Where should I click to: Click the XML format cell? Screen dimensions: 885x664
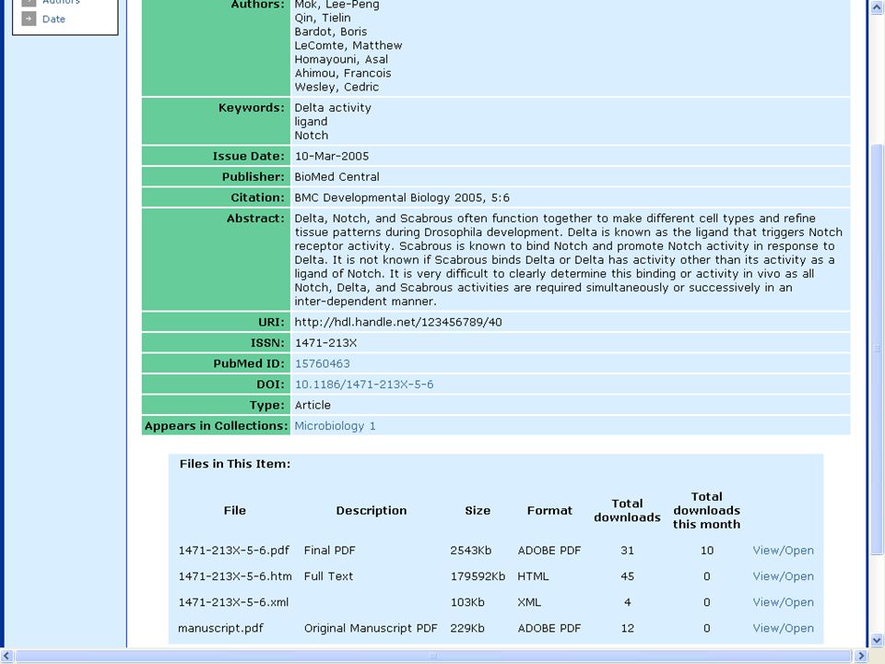pyautogui.click(x=529, y=602)
